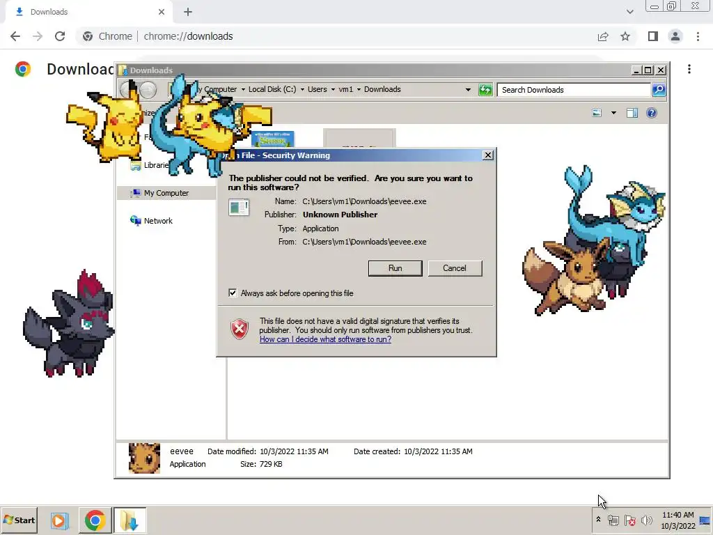The width and height of the screenshot is (713, 535).
Task: Open Chrome's three-dot main menu
Action: click(x=698, y=36)
